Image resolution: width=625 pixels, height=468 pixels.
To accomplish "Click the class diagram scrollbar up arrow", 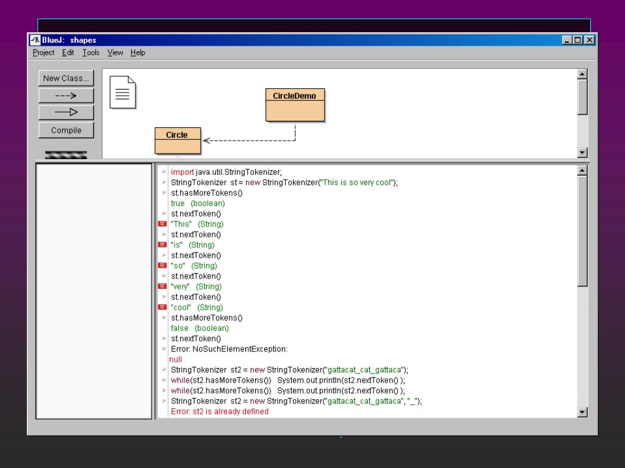I will (582, 74).
